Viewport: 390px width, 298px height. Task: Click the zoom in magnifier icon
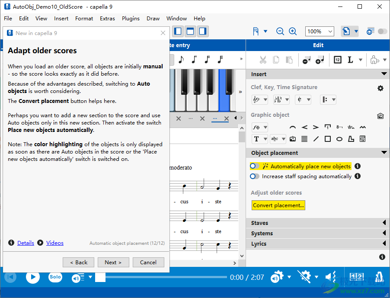click(293, 31)
